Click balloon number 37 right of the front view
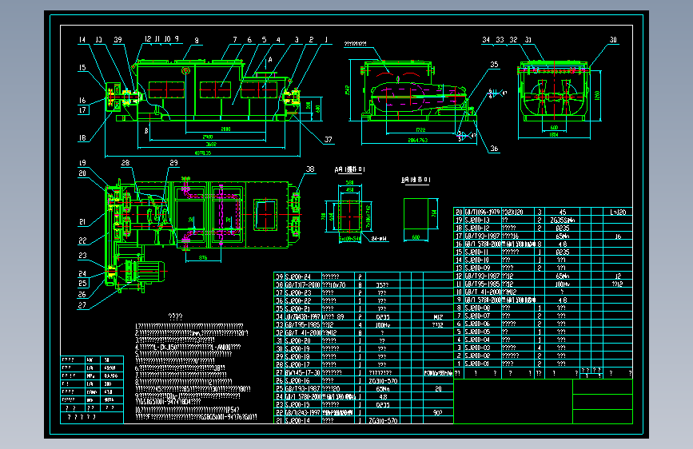Screen dimensions: 693x449 [328, 139]
